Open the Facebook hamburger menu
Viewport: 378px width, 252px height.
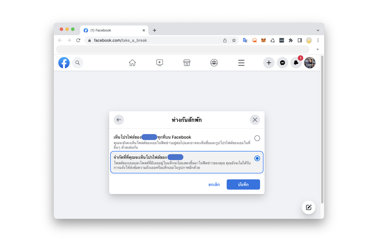click(241, 63)
